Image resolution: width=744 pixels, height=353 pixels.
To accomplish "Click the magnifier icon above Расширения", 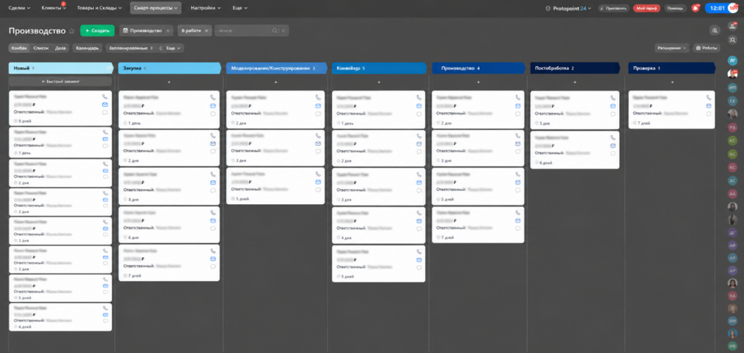I will [x=715, y=31].
